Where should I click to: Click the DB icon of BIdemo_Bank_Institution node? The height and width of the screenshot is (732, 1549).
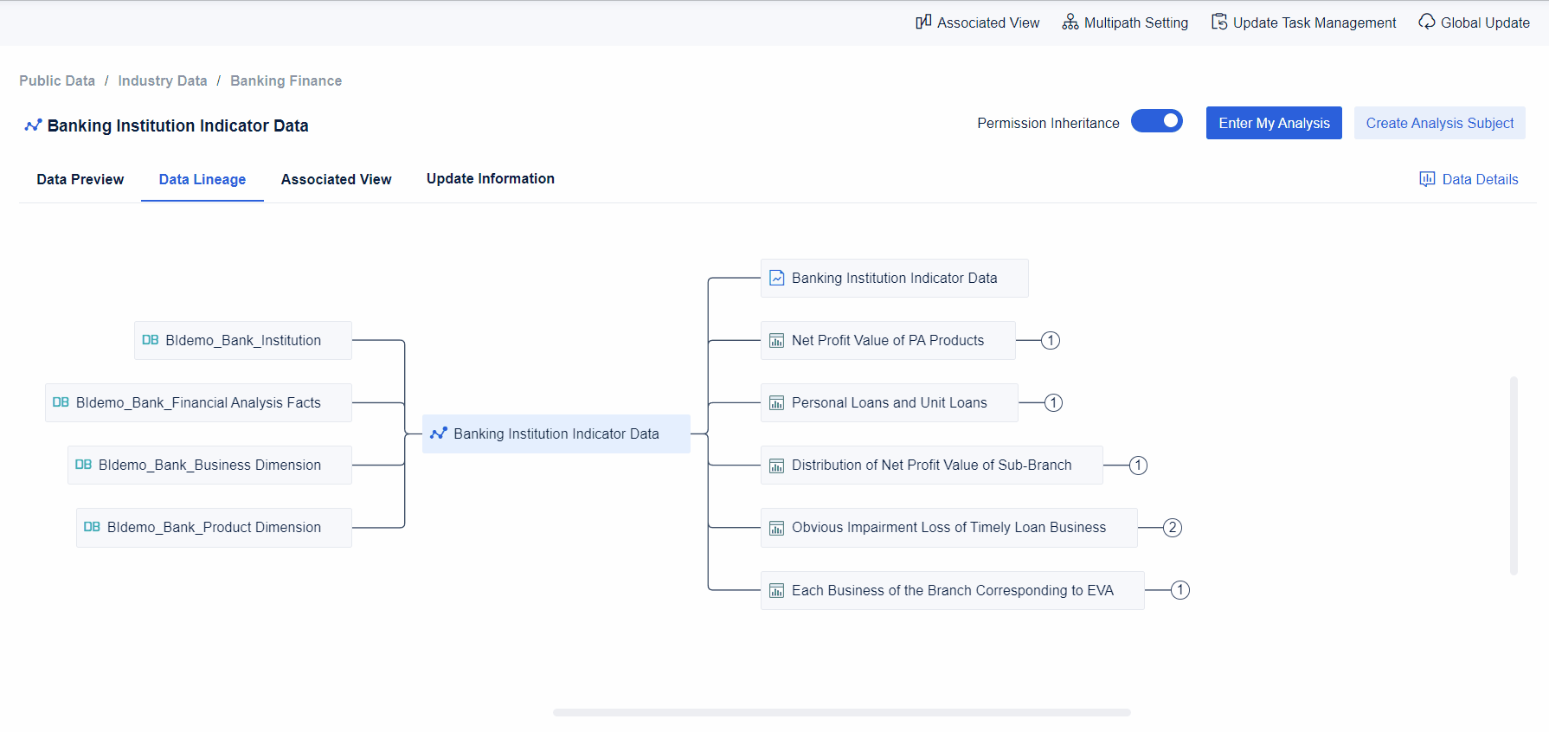click(x=151, y=340)
